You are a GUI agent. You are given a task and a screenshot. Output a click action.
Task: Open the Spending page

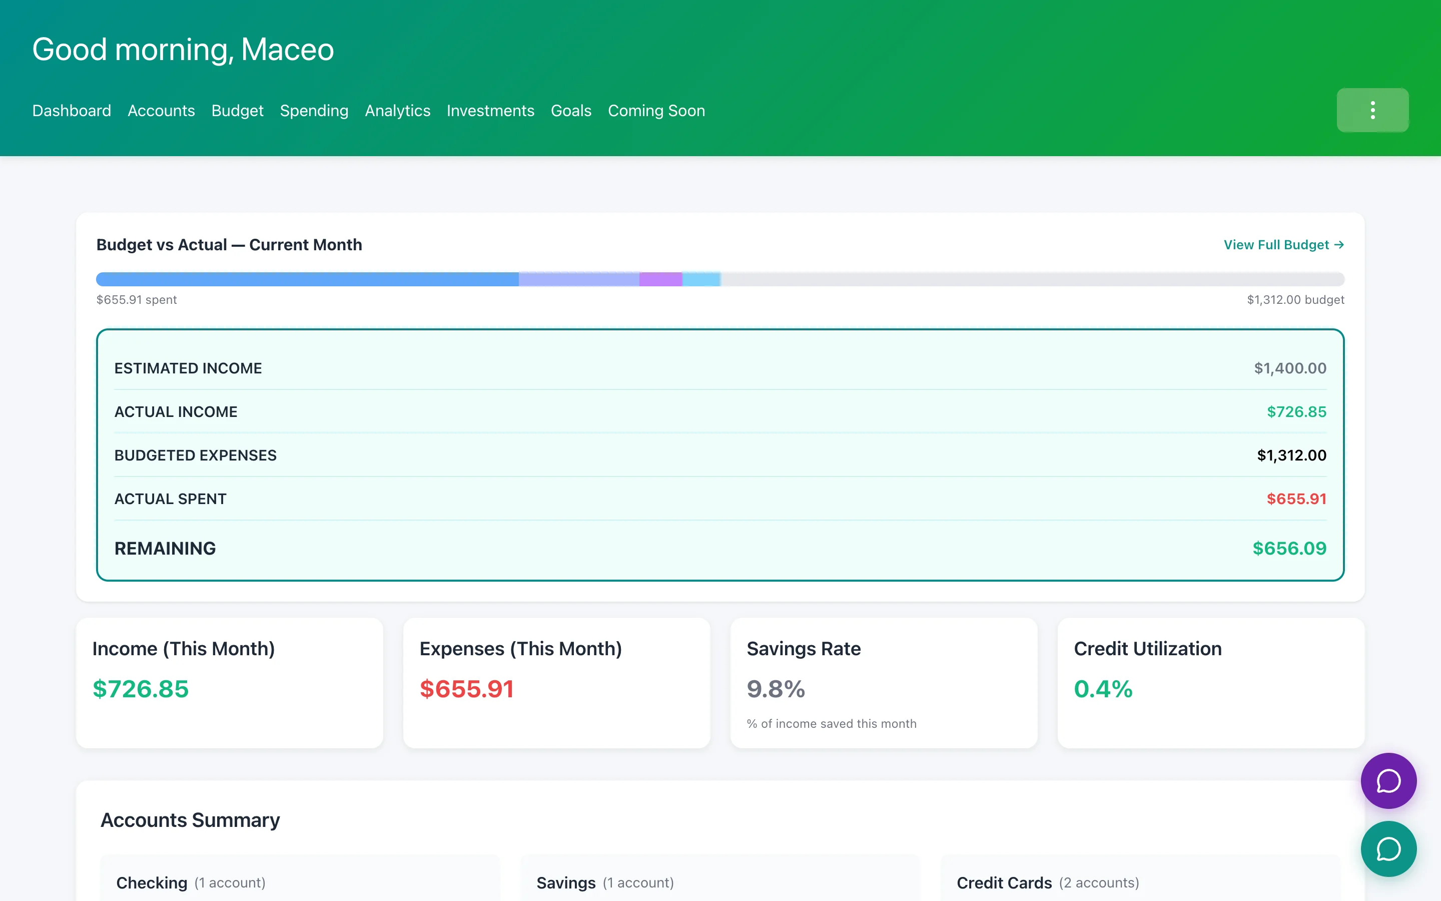314,110
